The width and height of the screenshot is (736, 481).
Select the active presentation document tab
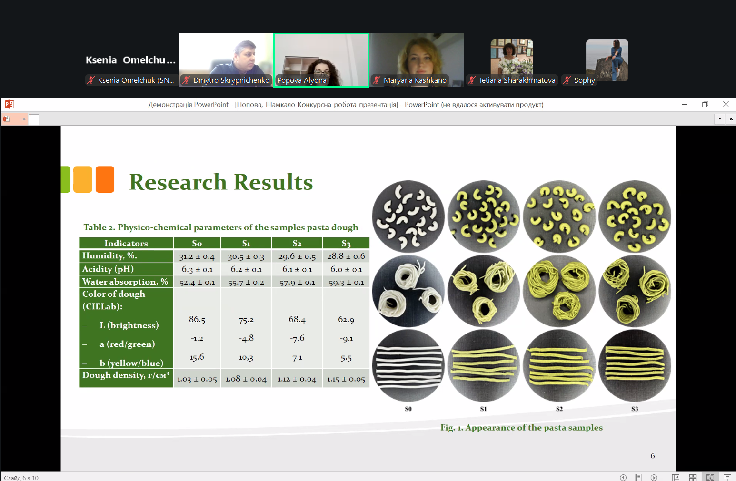point(14,119)
